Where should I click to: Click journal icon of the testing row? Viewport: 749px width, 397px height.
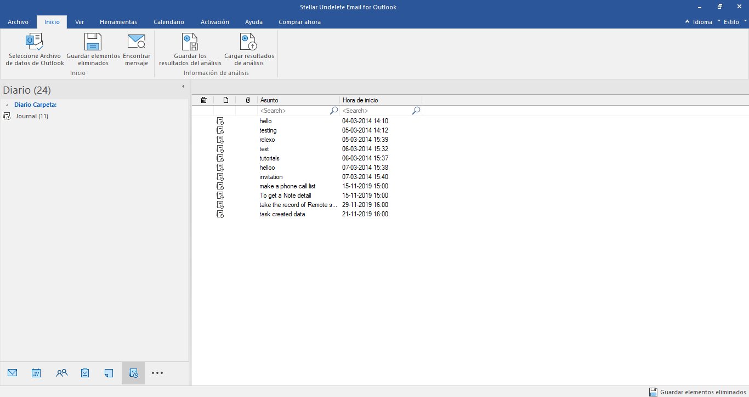220,130
